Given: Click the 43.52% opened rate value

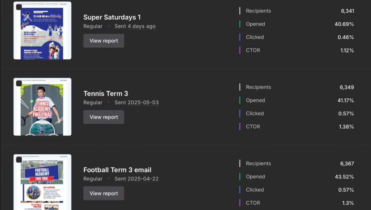Looking at the screenshot, I should point(344,177).
